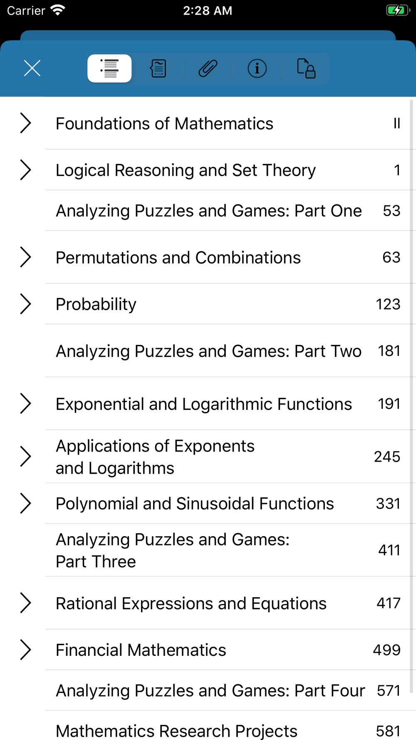Open the document security lock tab
416x740 pixels.
tap(306, 68)
